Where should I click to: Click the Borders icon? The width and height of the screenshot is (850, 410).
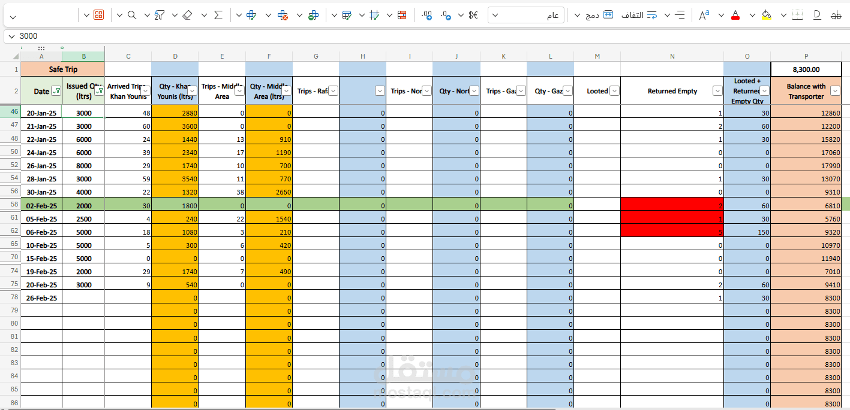pyautogui.click(x=797, y=15)
